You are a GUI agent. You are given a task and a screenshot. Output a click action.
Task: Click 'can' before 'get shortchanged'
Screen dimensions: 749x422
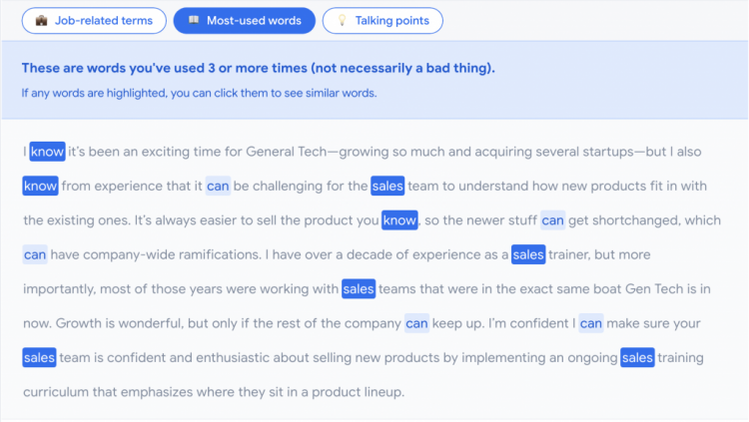click(x=552, y=220)
